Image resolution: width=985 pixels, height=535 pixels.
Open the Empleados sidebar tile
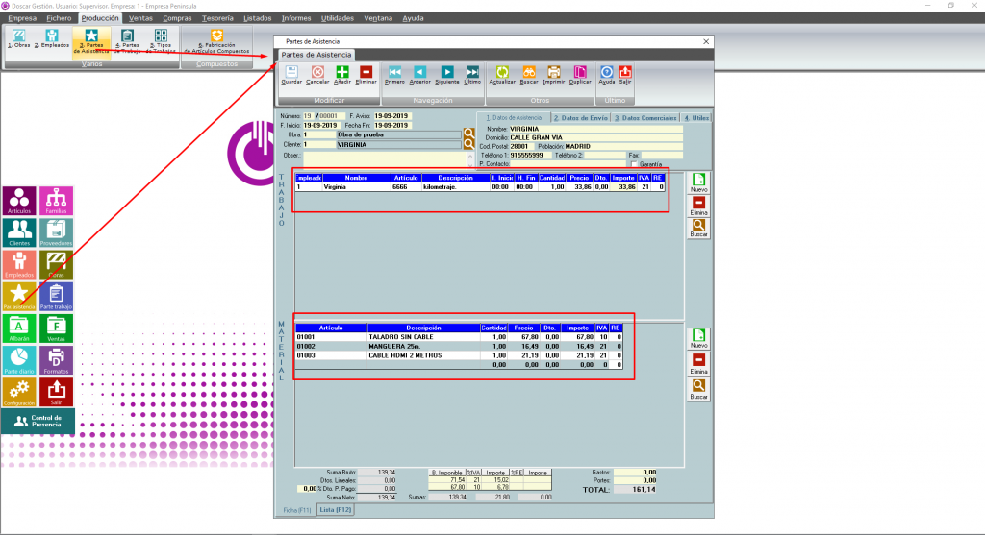click(x=19, y=265)
